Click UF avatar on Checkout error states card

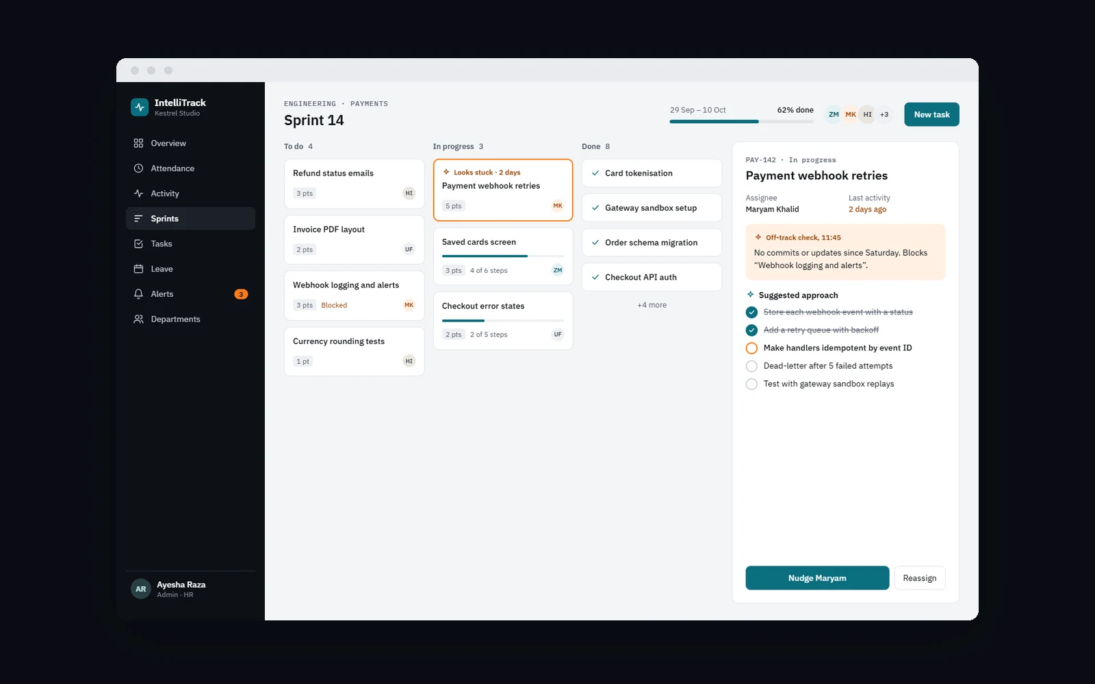(x=558, y=334)
